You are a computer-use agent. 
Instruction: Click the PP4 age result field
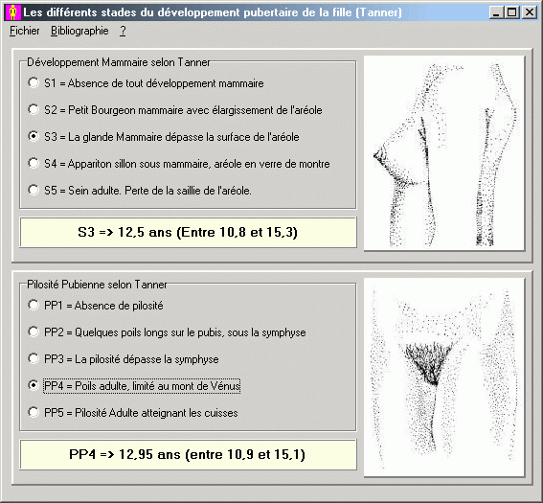click(x=188, y=454)
